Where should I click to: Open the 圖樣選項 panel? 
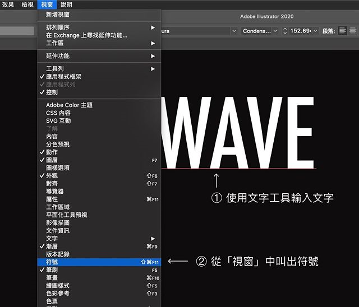tap(99, 168)
